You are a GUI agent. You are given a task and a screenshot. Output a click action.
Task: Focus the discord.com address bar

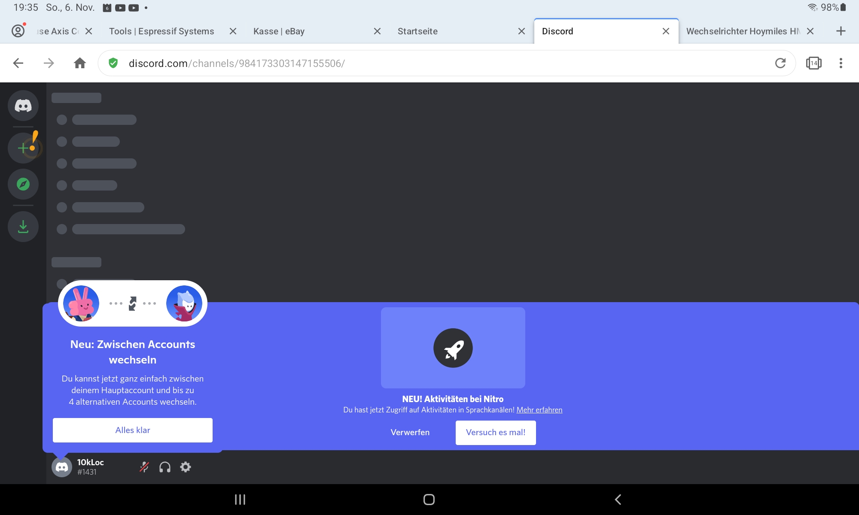tap(447, 63)
